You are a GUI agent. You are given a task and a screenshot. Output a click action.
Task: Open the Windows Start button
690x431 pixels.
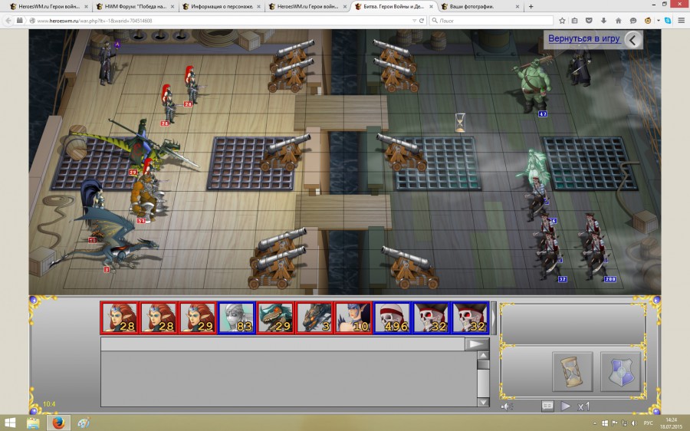tap(10, 423)
